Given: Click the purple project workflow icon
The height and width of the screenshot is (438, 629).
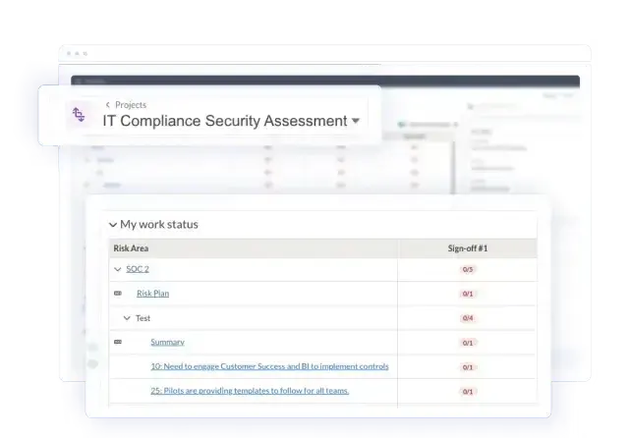Looking at the screenshot, I should click(78, 115).
